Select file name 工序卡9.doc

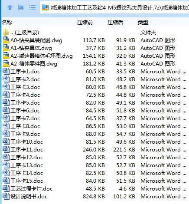(25, 134)
